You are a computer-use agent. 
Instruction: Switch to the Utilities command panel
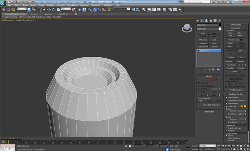click(x=220, y=21)
